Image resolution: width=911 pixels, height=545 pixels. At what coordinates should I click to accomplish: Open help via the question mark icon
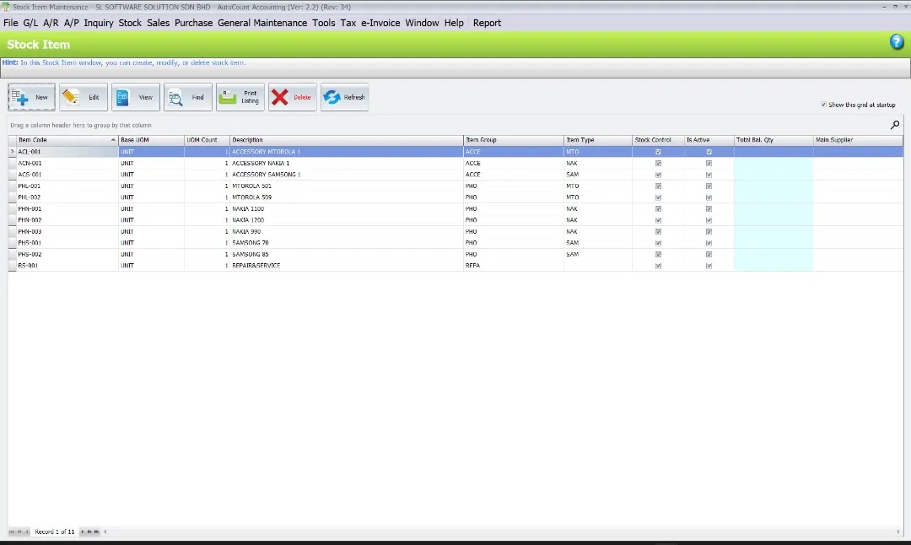pyautogui.click(x=896, y=41)
